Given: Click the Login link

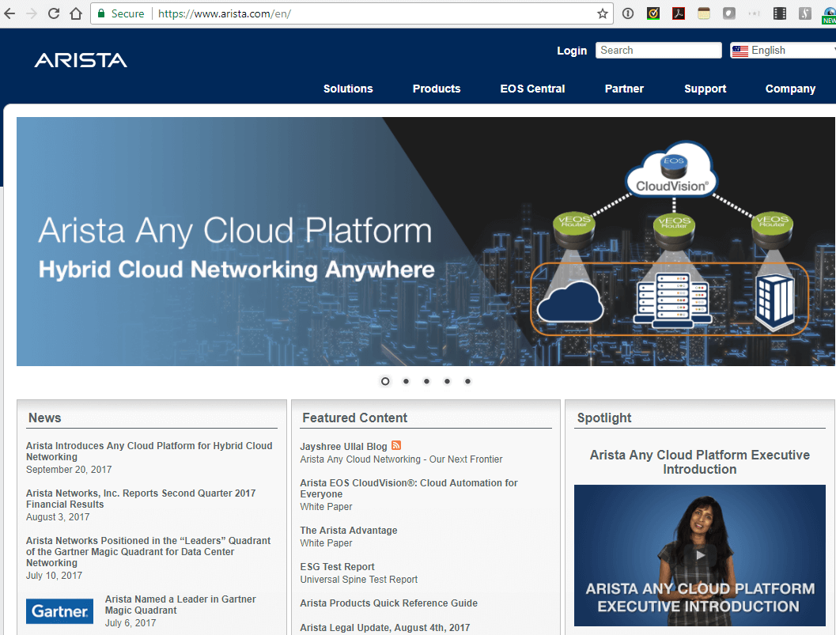Looking at the screenshot, I should tap(572, 50).
